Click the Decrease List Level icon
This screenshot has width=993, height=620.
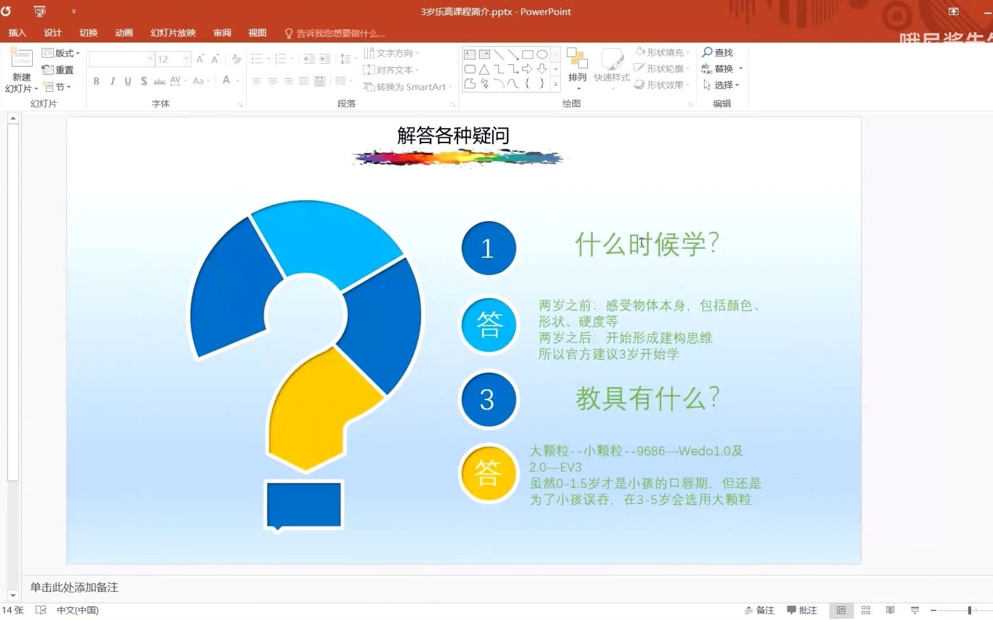309,59
